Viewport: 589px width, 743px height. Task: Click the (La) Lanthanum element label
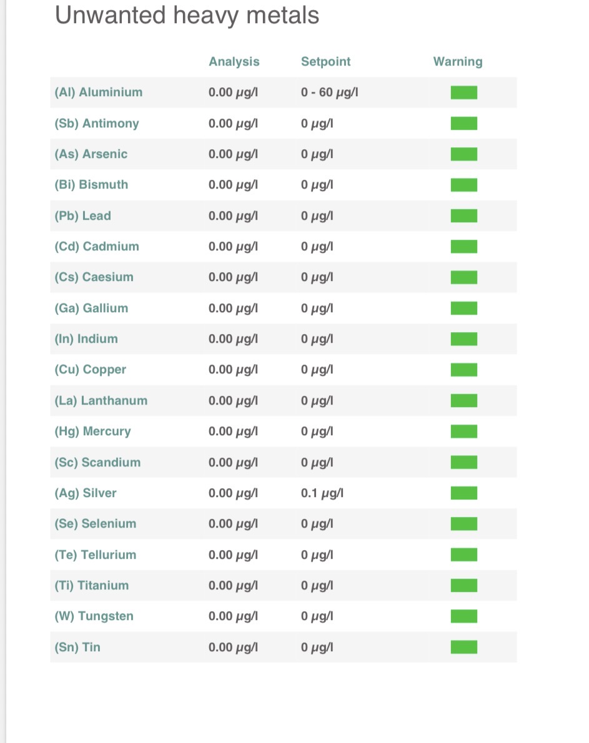click(x=101, y=401)
